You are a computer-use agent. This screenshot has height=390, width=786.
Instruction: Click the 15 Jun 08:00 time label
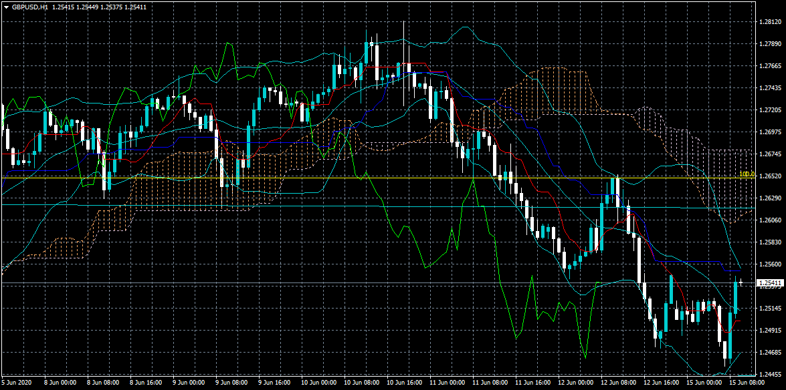coord(748,383)
